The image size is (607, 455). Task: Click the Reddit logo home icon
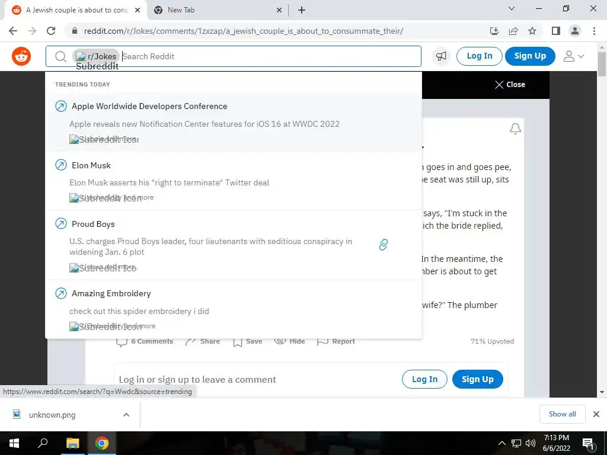point(21,56)
